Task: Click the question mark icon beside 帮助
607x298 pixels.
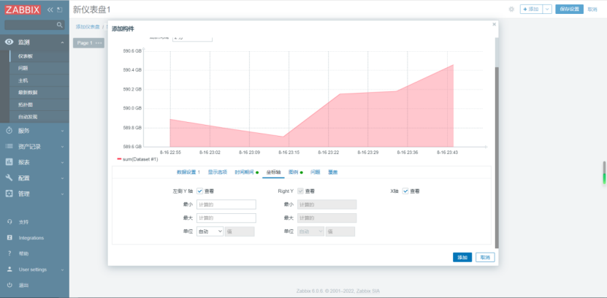Action: point(9,253)
